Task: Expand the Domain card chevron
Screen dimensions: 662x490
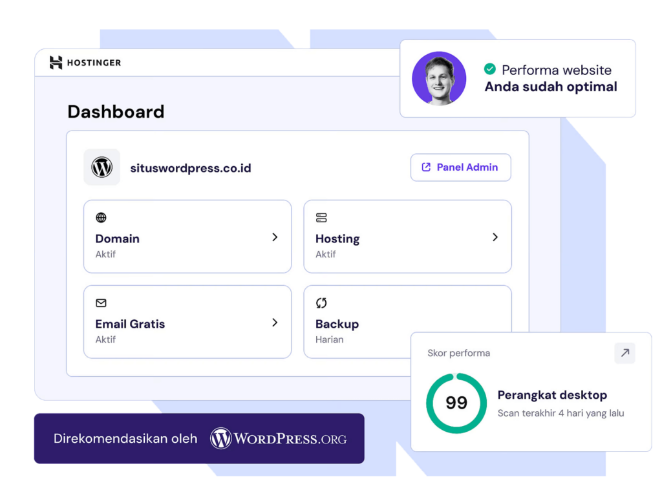Action: tap(274, 237)
